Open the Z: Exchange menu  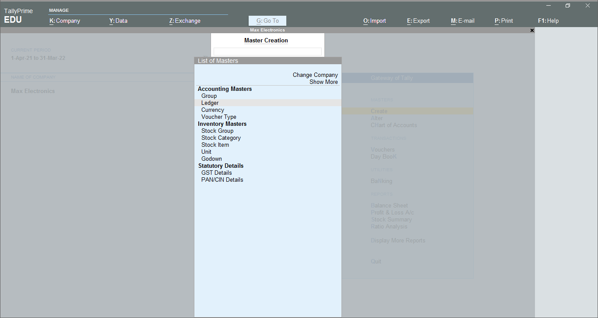tap(185, 21)
